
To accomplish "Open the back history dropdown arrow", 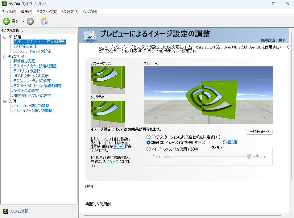I will tap(23, 21).
